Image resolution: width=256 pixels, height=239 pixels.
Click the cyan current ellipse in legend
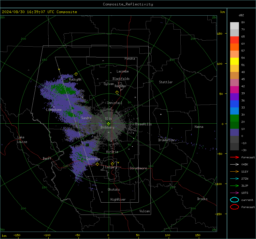[x=234, y=200]
